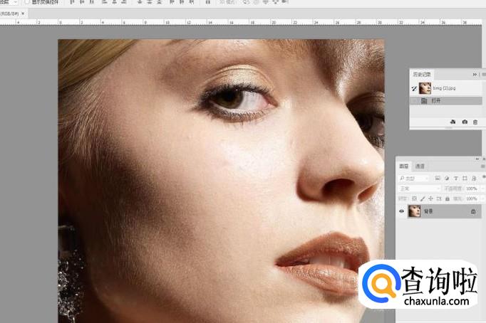
Task: Lock layer position with move icon
Action: pos(431,198)
